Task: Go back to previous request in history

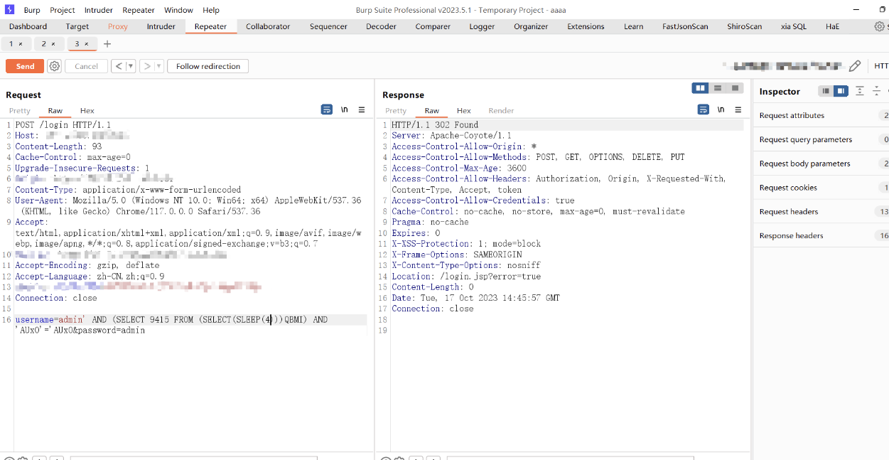Action: coord(119,66)
